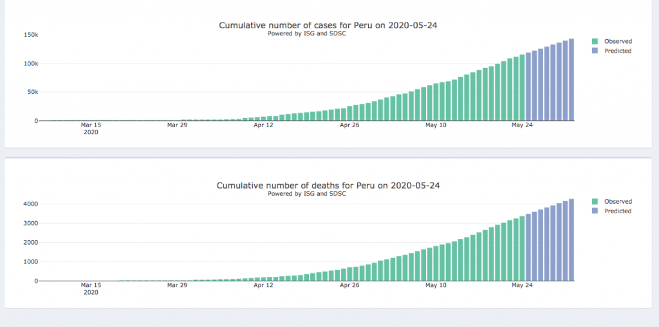659x327 pixels.
Task: Click green Observed swatch in cases legend
Action: click(595, 41)
